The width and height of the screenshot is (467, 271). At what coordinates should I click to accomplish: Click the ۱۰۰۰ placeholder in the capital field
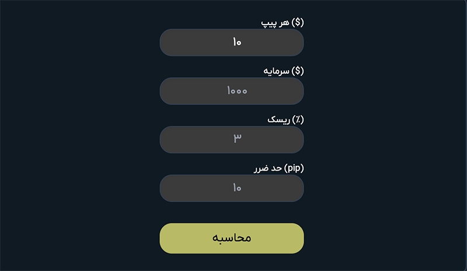pyautogui.click(x=236, y=91)
